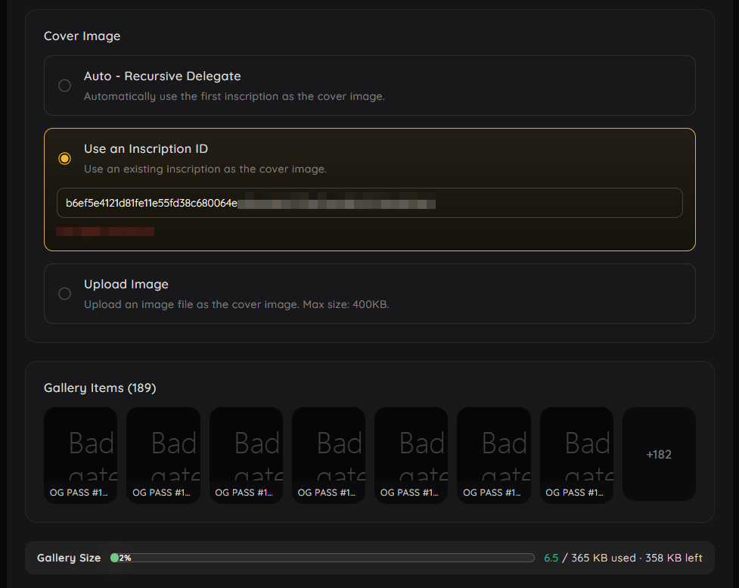Select the fourth OG PASS gallery thumbnail
The height and width of the screenshot is (588, 739).
(328, 454)
